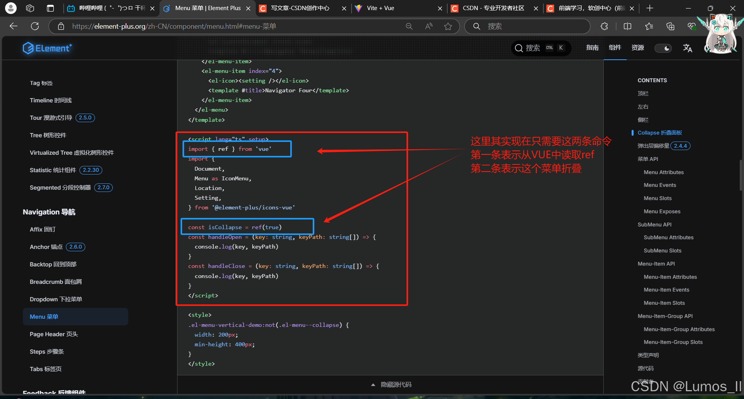Open the tab actions menu icon
This screenshot has width=744, height=399.
click(50, 8)
